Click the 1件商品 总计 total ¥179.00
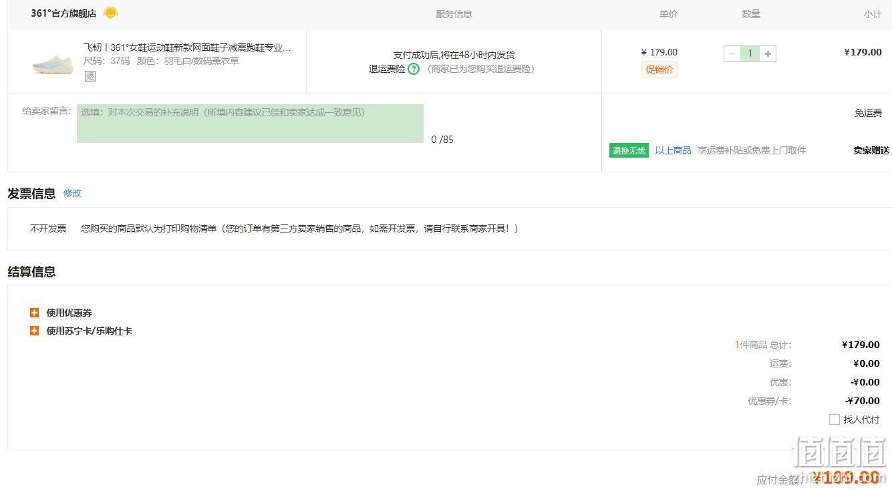The width and height of the screenshot is (892, 489). (861, 345)
